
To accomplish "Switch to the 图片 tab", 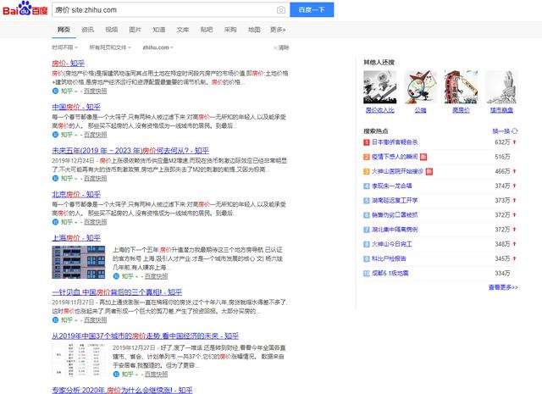I will point(135,30).
